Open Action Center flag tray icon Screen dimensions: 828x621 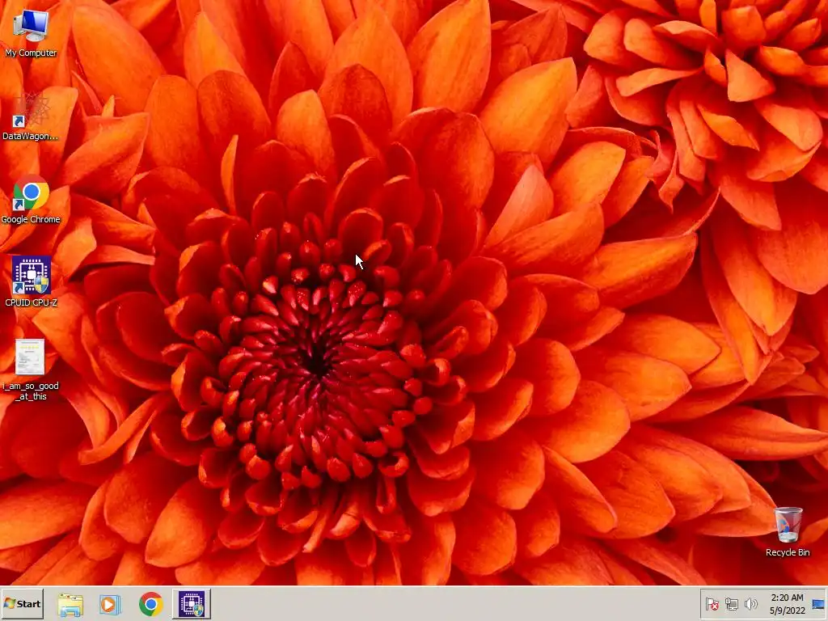tap(712, 604)
